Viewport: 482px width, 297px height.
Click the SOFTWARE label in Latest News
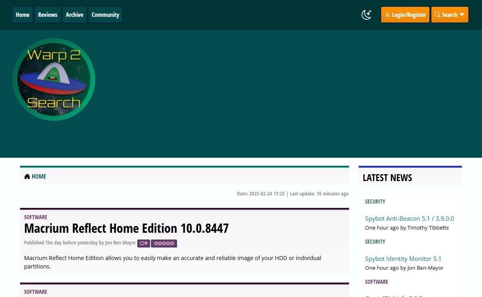(377, 282)
